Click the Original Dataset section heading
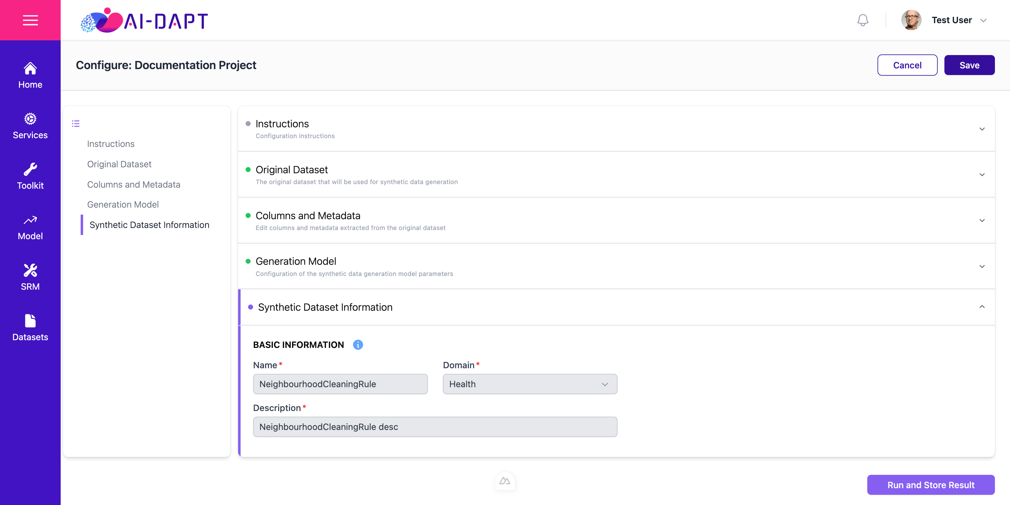Screen dimensions: 1010x505 291,170
